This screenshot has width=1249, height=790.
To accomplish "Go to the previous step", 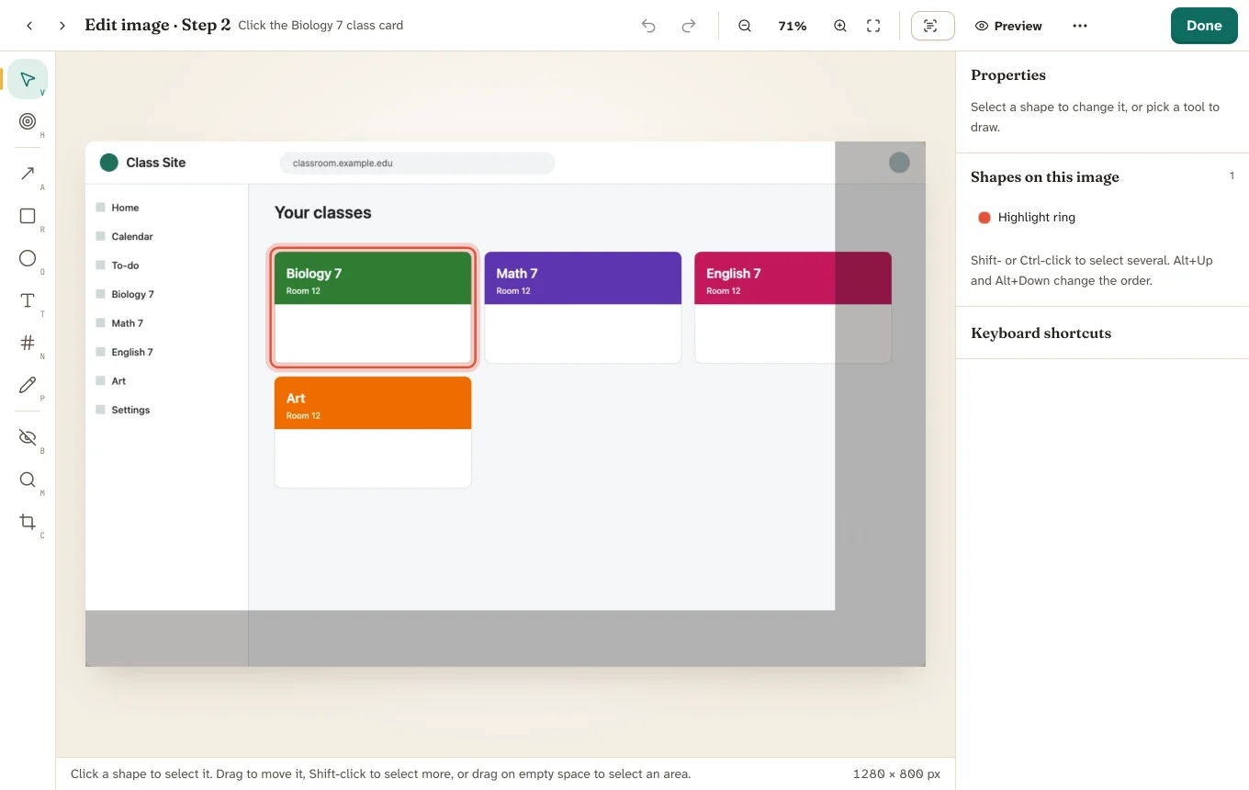I will tap(29, 26).
